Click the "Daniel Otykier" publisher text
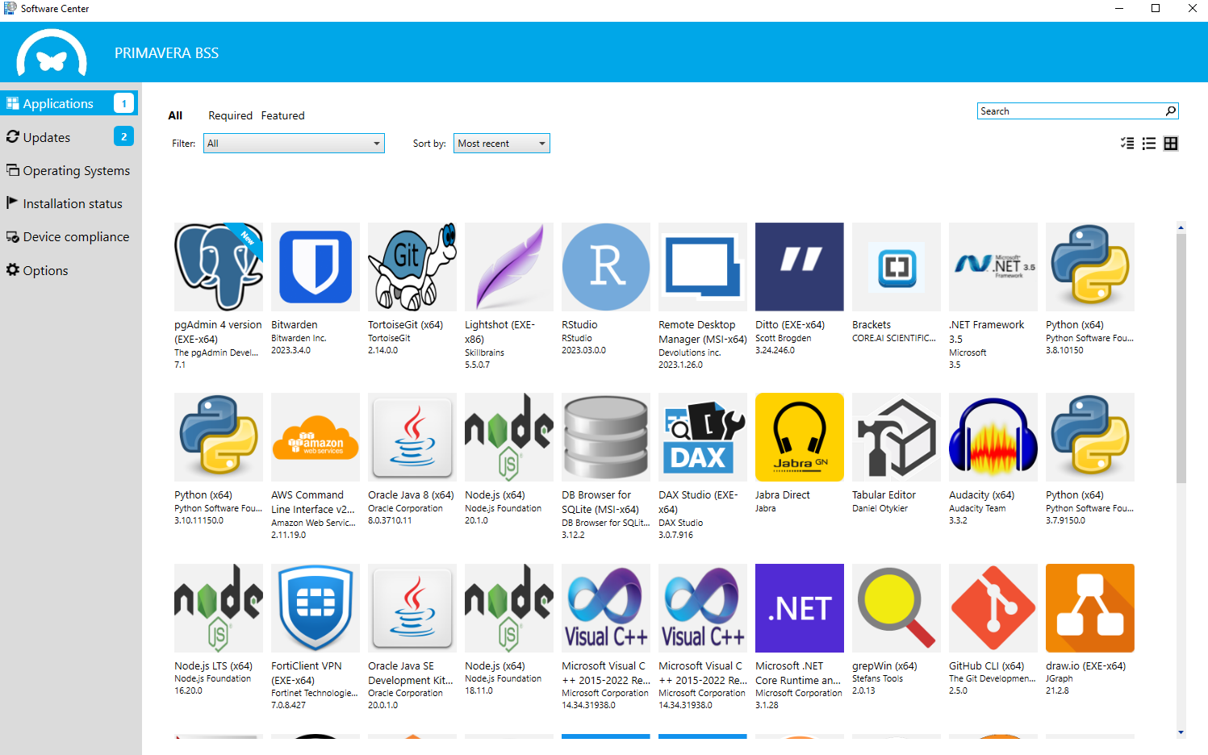 880,509
